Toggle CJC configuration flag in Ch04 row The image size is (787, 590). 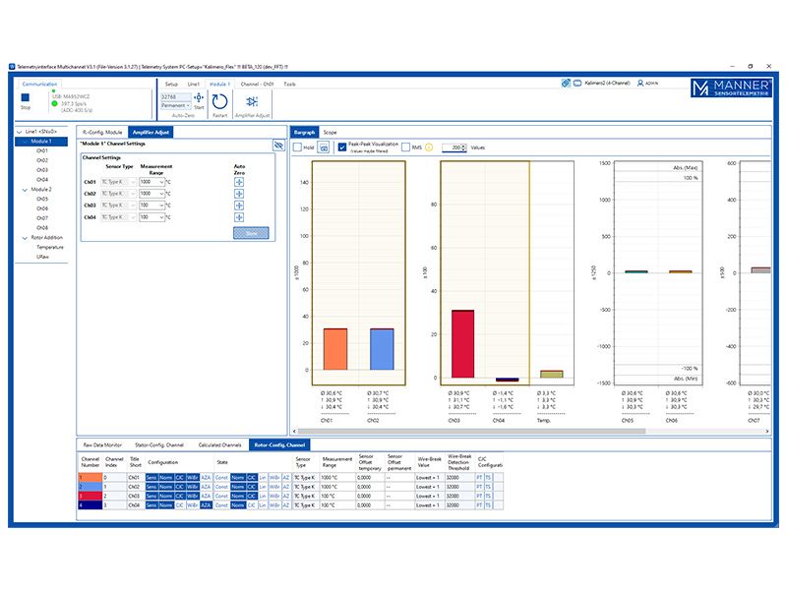pos(179,505)
